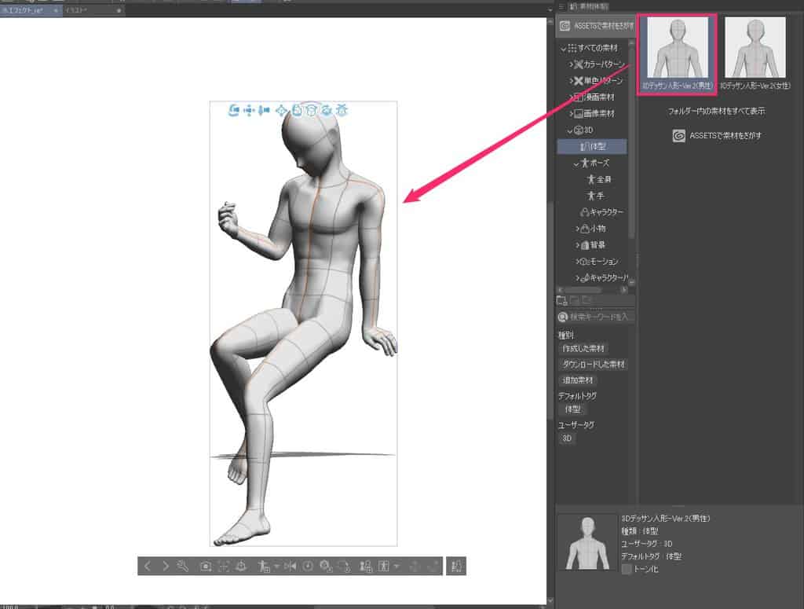This screenshot has height=609, width=804.
Task: Click the camera preset icon in object launcher
Action: click(206, 567)
